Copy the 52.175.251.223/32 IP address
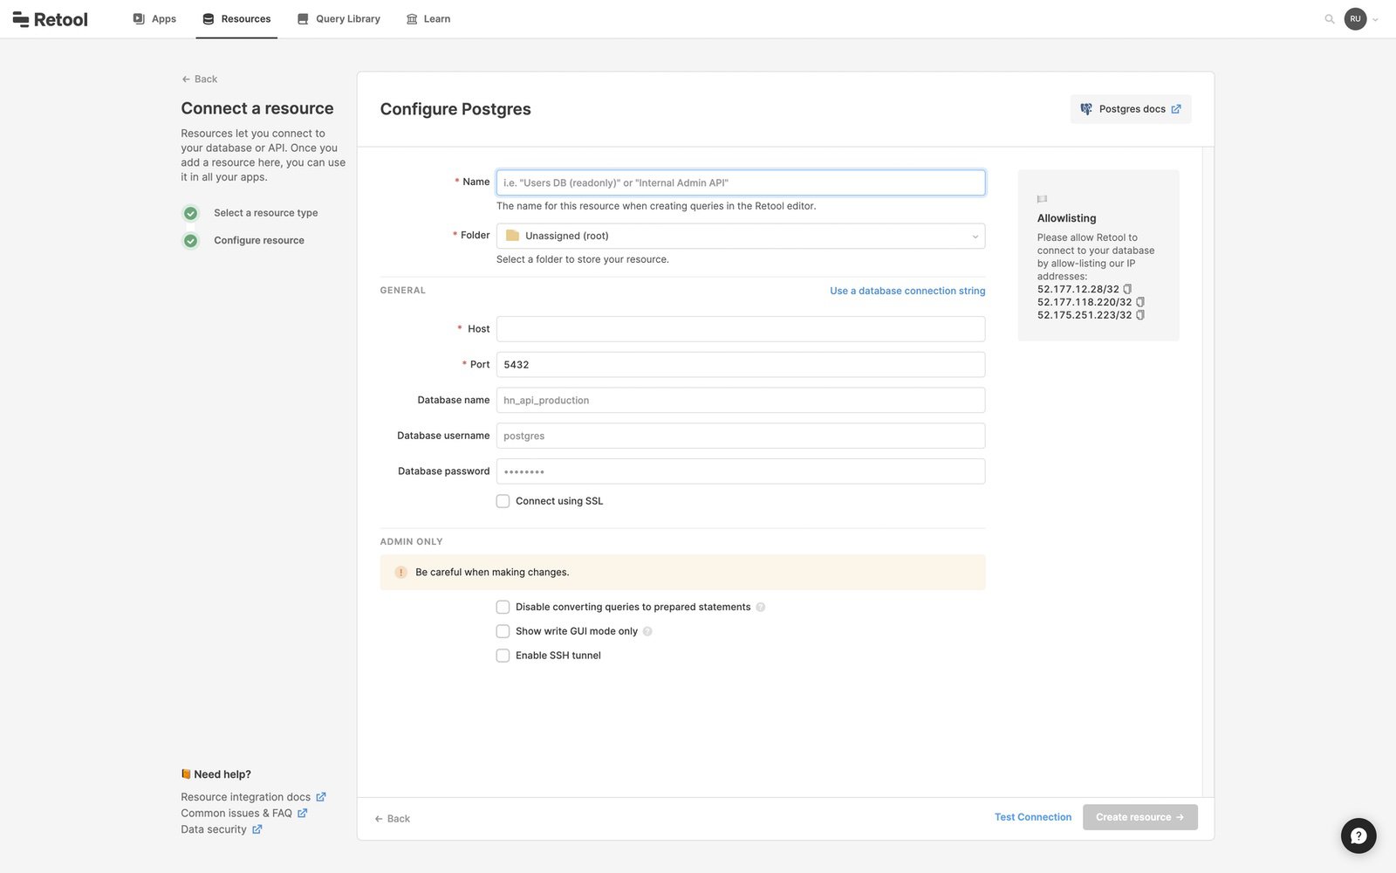The height and width of the screenshot is (873, 1396). pyautogui.click(x=1140, y=315)
